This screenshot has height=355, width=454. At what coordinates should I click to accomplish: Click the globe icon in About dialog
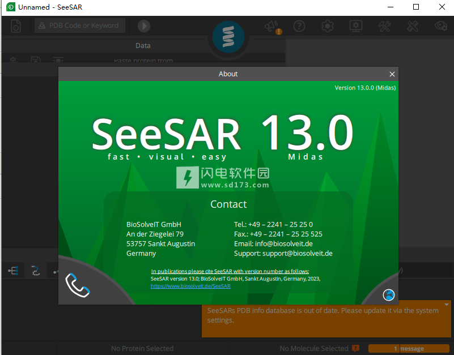point(389,295)
